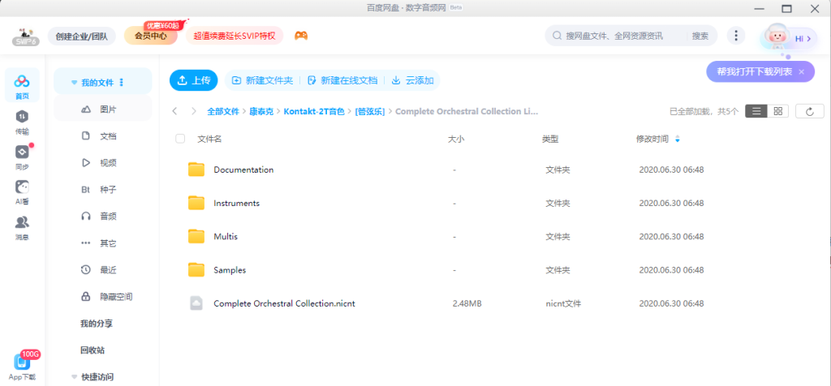Image resolution: width=831 pixels, height=386 pixels.
Task: Click the 上传 upload button
Action: click(194, 80)
